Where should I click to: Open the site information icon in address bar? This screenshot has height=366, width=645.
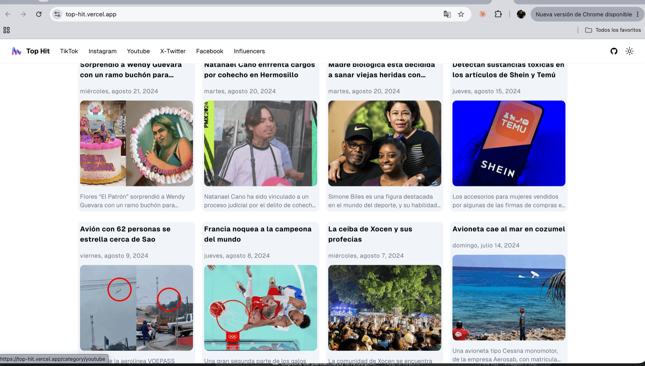[57, 14]
